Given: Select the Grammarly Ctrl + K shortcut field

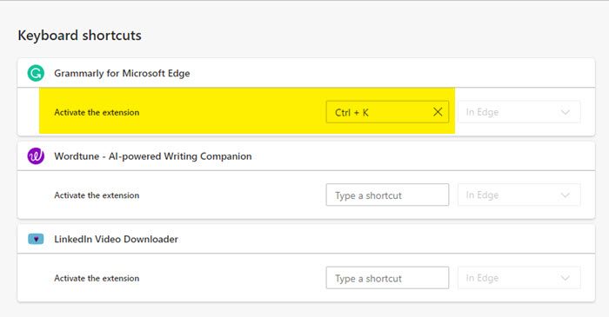Looking at the screenshot, I should pos(387,112).
